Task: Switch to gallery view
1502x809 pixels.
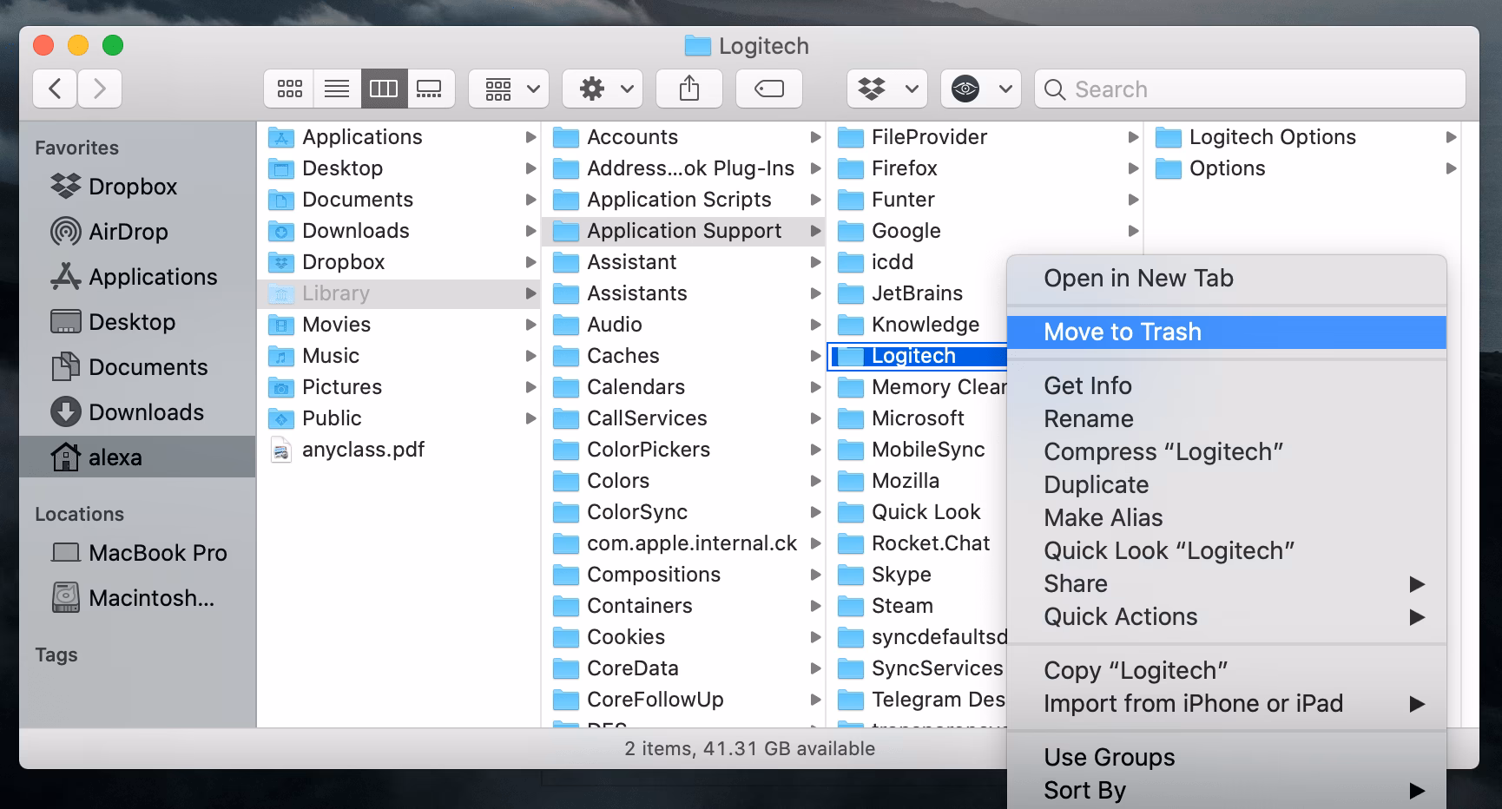Action: coord(431,89)
